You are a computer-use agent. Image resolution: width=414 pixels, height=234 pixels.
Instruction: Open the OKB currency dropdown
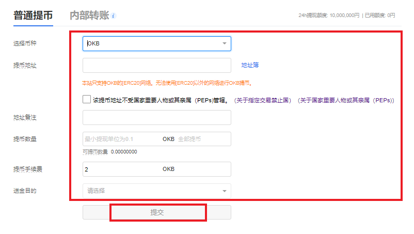(157, 43)
